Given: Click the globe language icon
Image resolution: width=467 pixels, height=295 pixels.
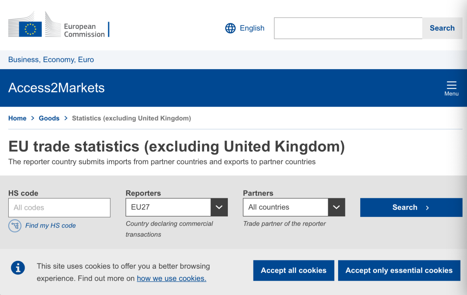Looking at the screenshot, I should tap(230, 28).
